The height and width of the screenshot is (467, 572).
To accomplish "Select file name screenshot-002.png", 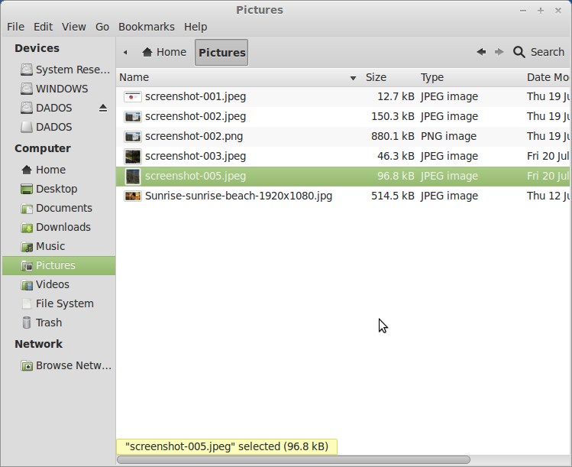I will 194,137.
